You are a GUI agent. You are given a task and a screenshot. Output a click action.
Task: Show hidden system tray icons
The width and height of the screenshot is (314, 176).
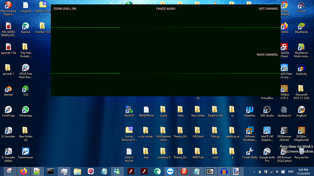pyautogui.click(x=254, y=172)
